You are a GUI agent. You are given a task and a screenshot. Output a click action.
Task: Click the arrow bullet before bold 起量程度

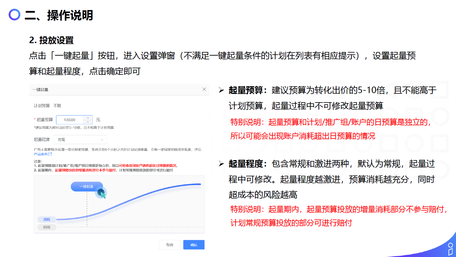(221, 164)
